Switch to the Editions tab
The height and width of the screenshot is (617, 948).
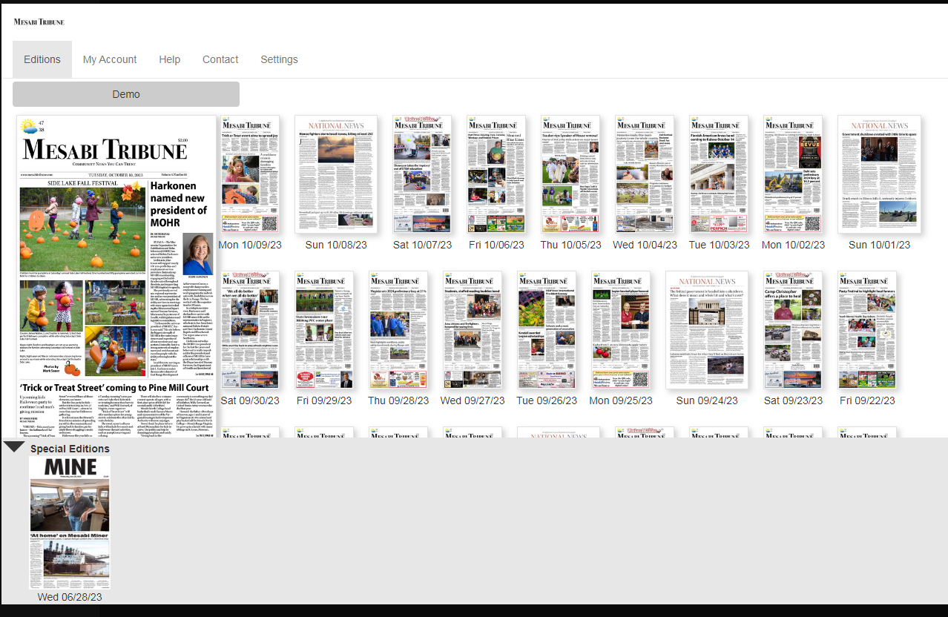(42, 59)
